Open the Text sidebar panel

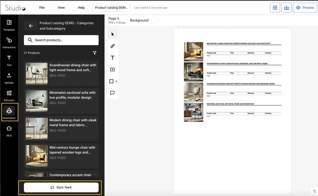pyautogui.click(x=9, y=60)
